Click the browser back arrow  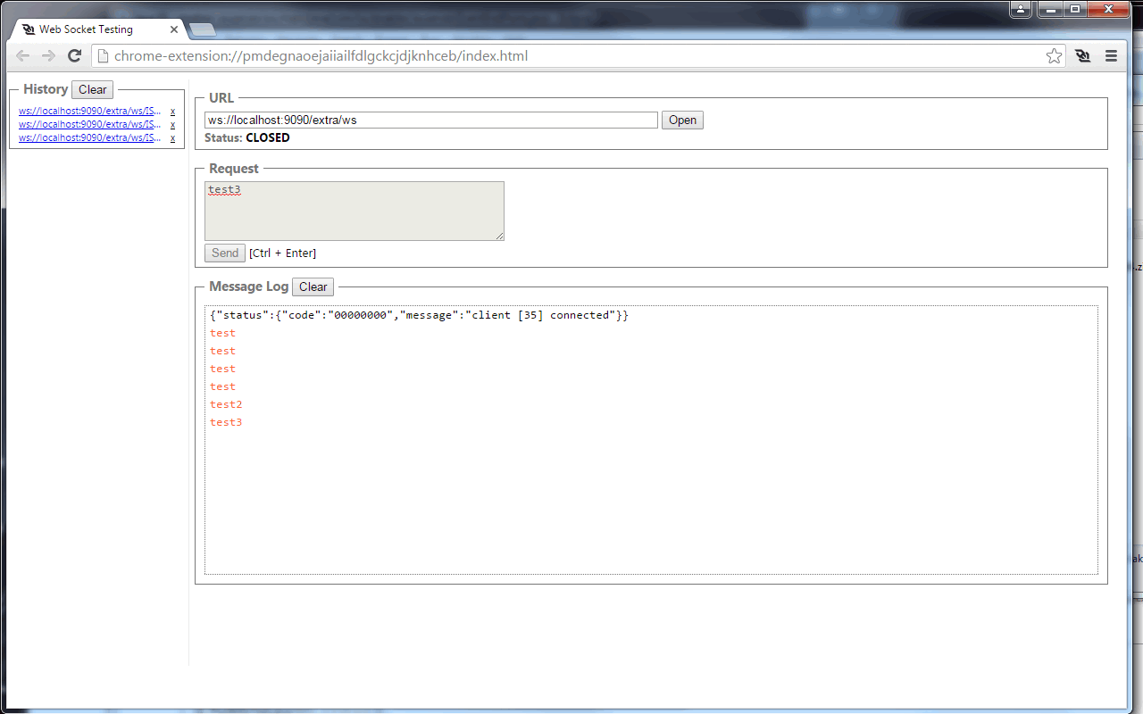(x=22, y=55)
